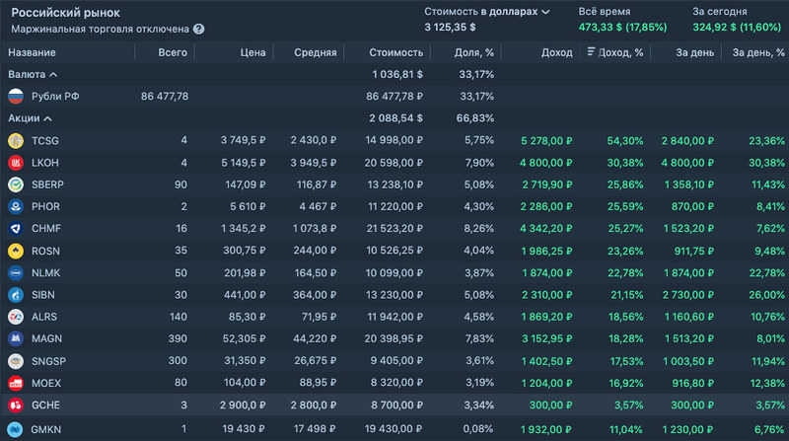Open the Стоимость в долларах currency dropdown
The width and height of the screenshot is (789, 441).
point(486,12)
